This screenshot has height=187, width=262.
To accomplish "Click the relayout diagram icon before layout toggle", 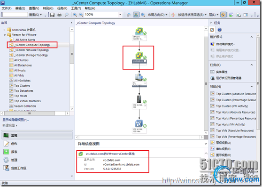I will 129,15.
